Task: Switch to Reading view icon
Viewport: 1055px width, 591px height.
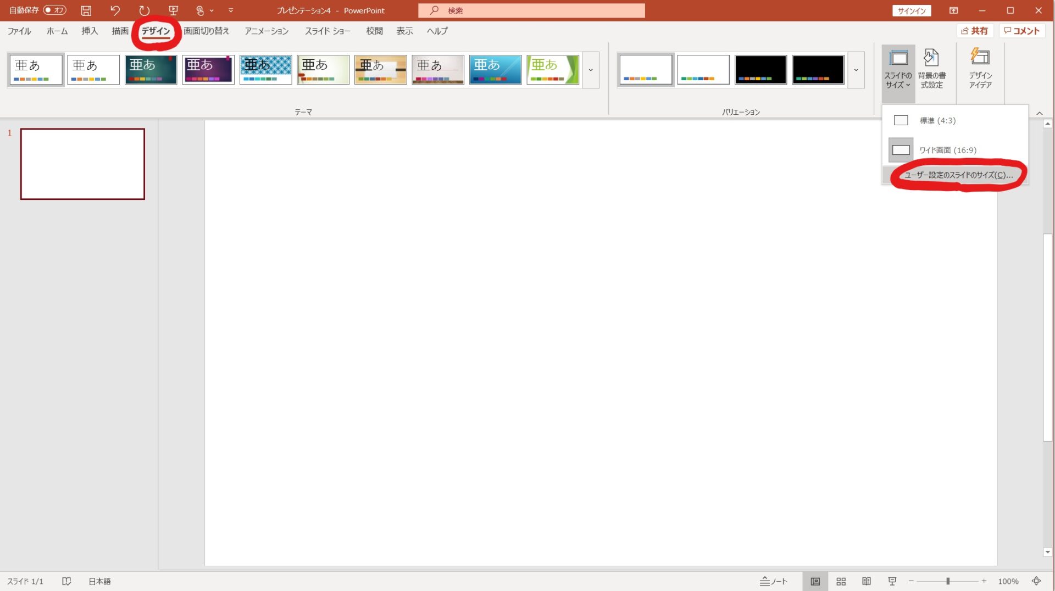Action: (867, 581)
